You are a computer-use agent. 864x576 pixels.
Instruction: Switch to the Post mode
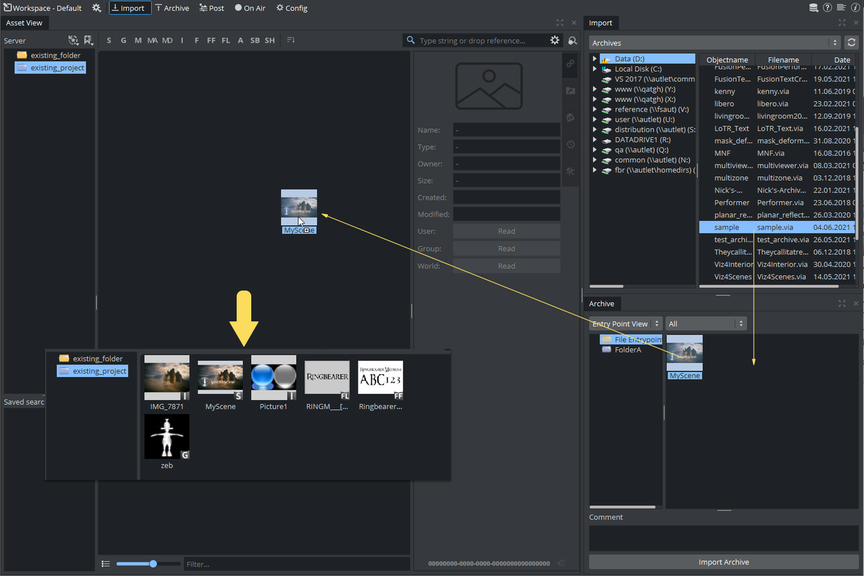point(211,8)
